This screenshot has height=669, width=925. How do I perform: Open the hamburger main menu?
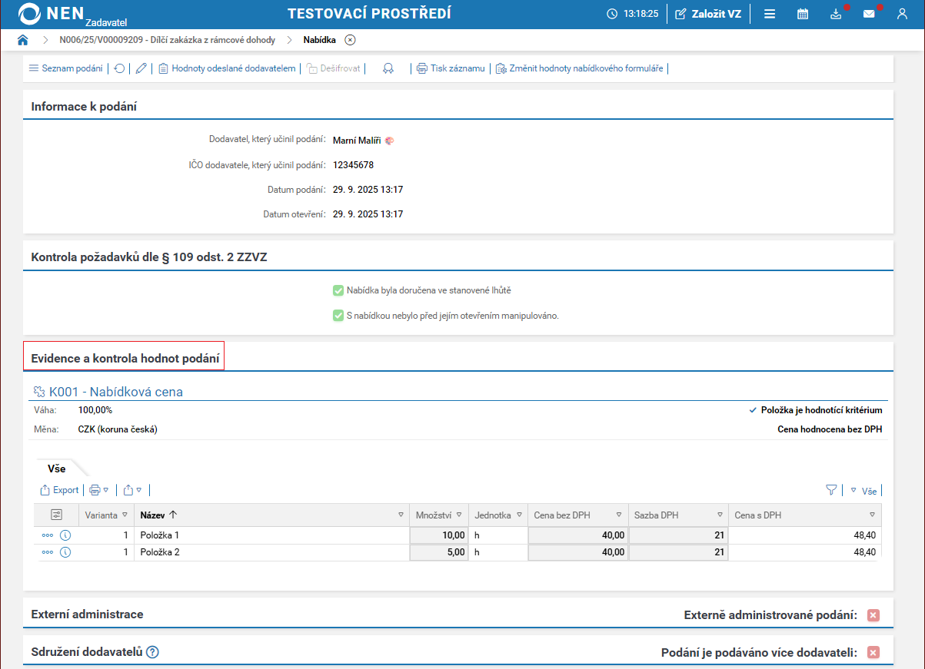click(770, 14)
